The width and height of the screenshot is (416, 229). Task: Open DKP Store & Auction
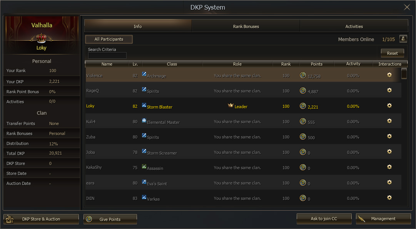[x=41, y=219]
